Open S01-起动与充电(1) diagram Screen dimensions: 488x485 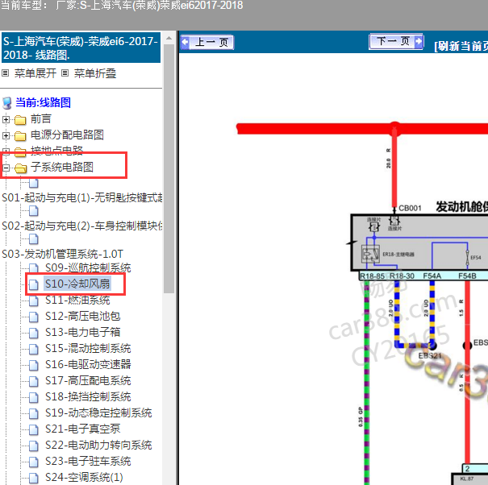82,197
